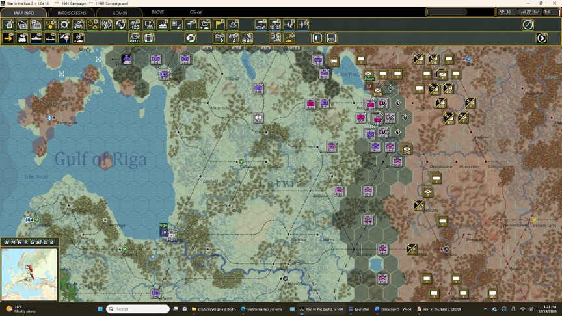Viewport: 562px width, 316px height.
Task: Toggle the G theater filter
Action: click(32, 242)
